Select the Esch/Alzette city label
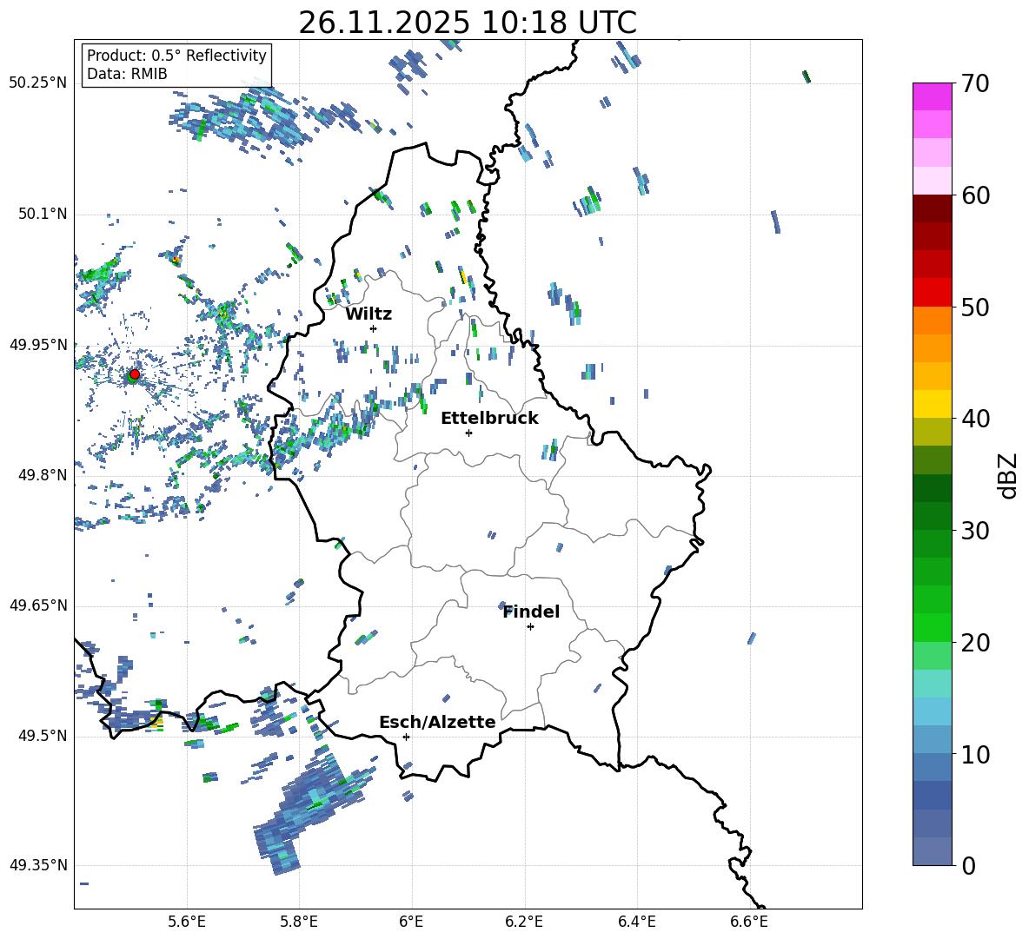The image size is (1029, 939). (x=437, y=722)
